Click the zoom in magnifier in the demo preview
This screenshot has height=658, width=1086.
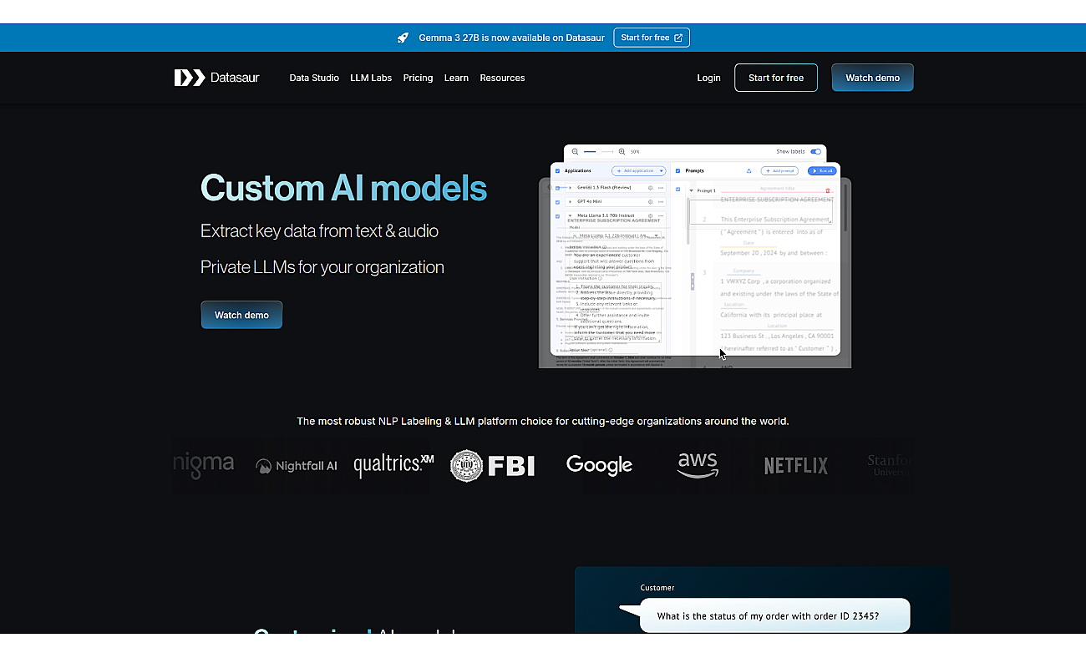pyautogui.click(x=622, y=152)
